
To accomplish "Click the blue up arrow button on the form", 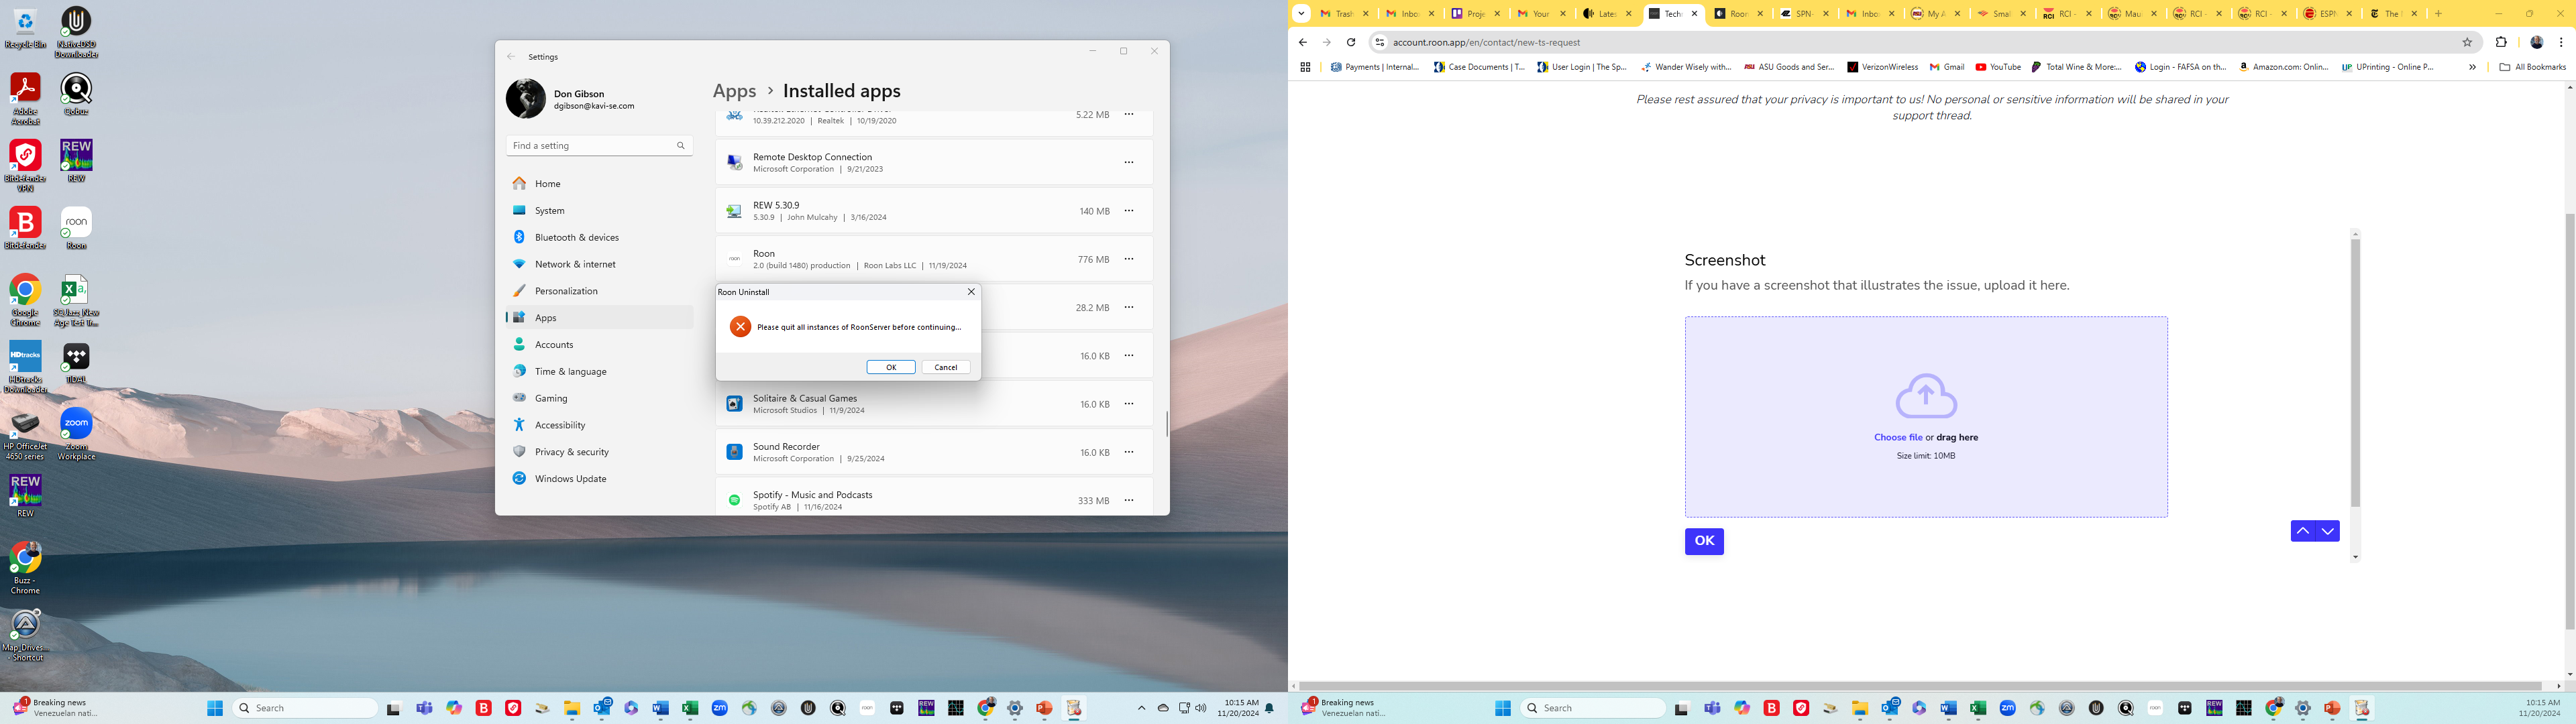I will [x=2303, y=531].
